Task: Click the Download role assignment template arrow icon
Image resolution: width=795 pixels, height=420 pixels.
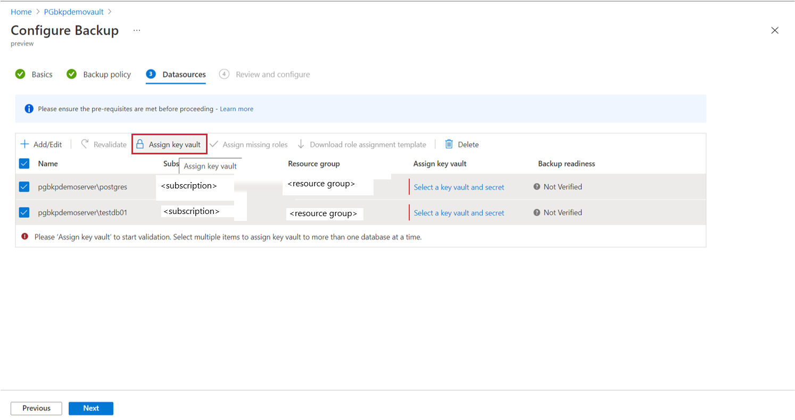Action: click(302, 144)
